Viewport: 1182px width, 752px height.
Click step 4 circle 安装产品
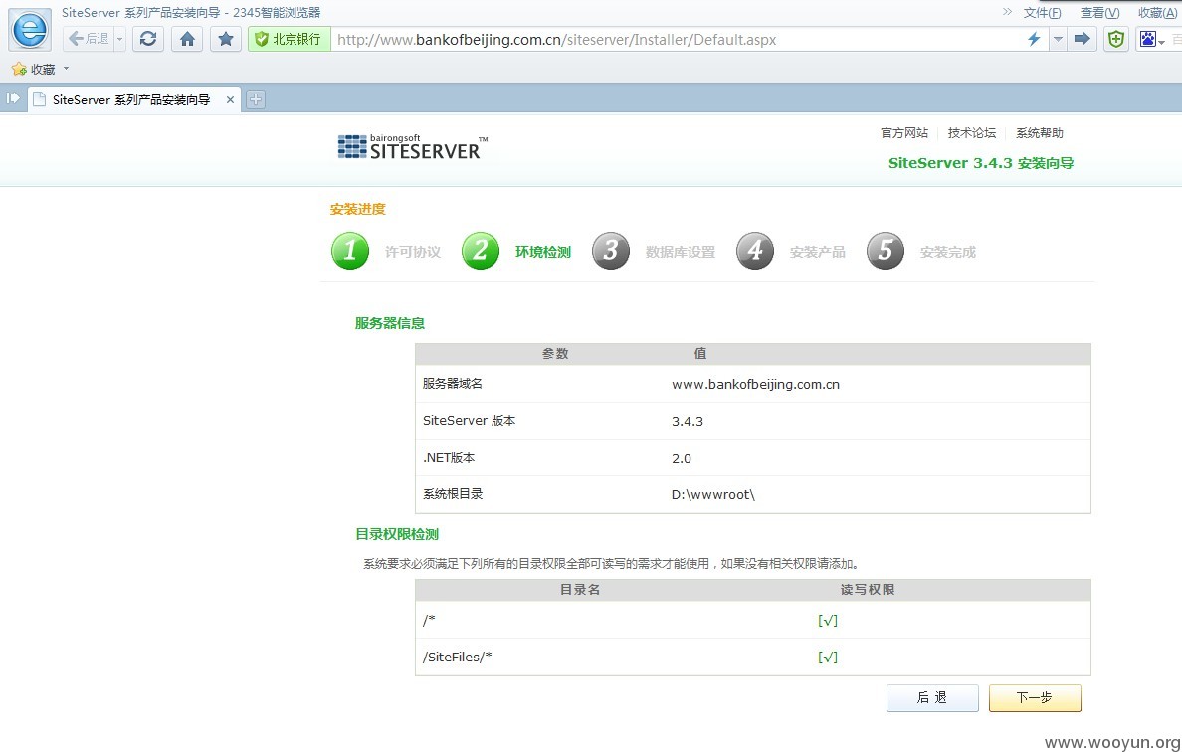click(x=754, y=251)
